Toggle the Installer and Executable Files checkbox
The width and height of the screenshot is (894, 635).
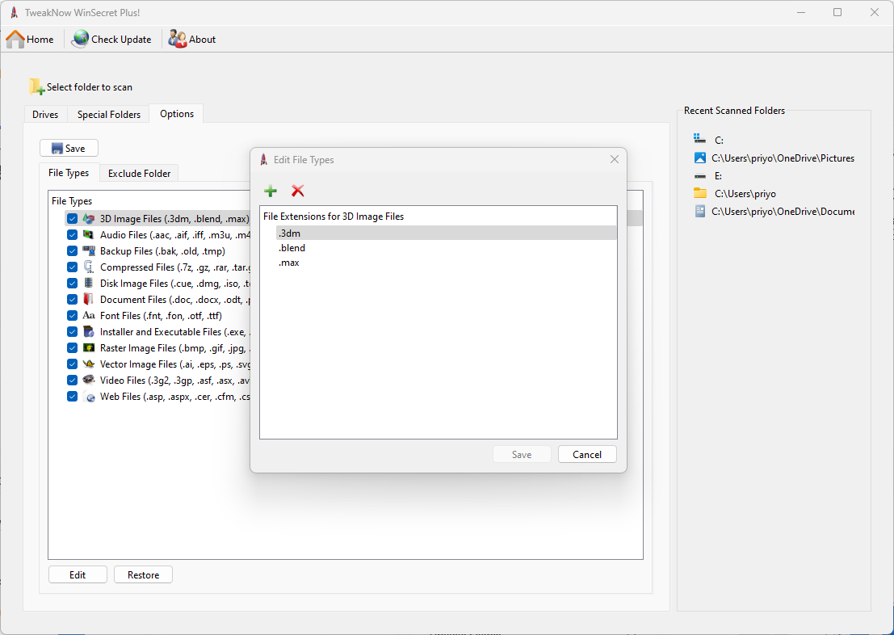72,331
